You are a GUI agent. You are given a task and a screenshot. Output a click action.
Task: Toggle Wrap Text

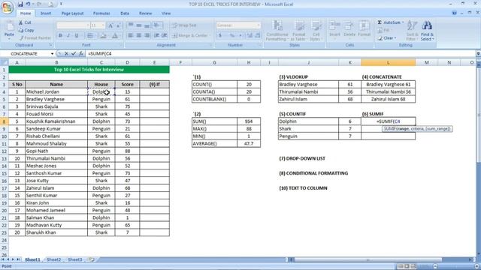(x=184, y=25)
